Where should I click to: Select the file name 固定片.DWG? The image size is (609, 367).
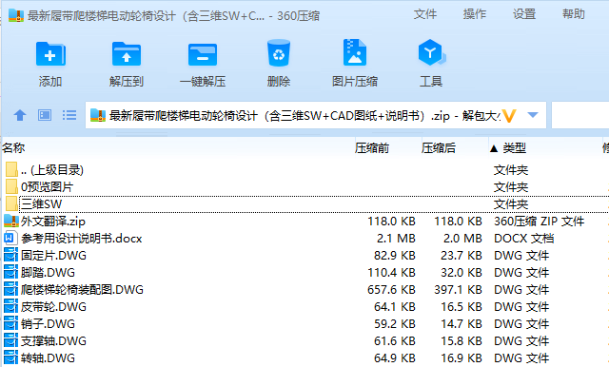pos(53,255)
